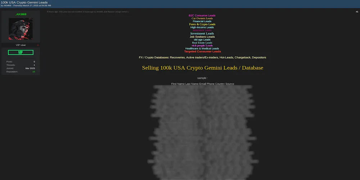Image resolution: width=360 pixels, height=180 pixels.
Task: Click the yellow 'Selling 100k USA Crypto' heading
Action: coord(202,68)
